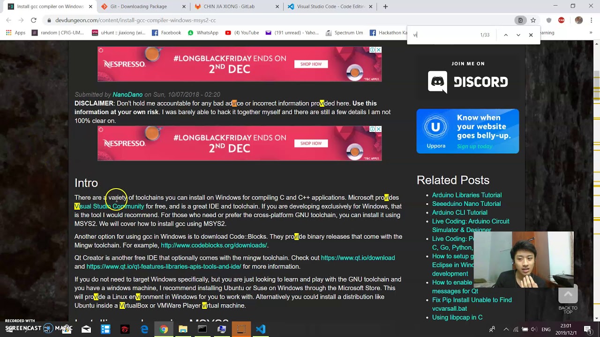Follow the Visual Studio Community link

click(x=109, y=206)
